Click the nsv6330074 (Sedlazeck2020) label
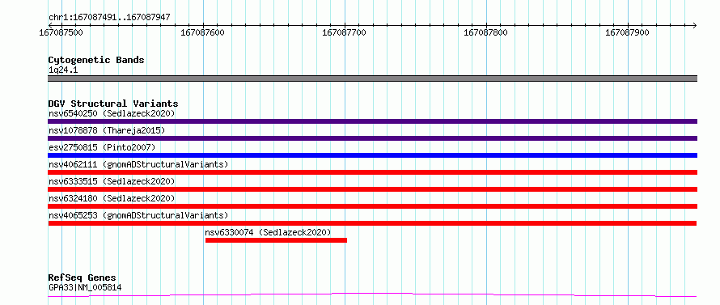The height and width of the screenshot is (305, 720). [x=268, y=232]
